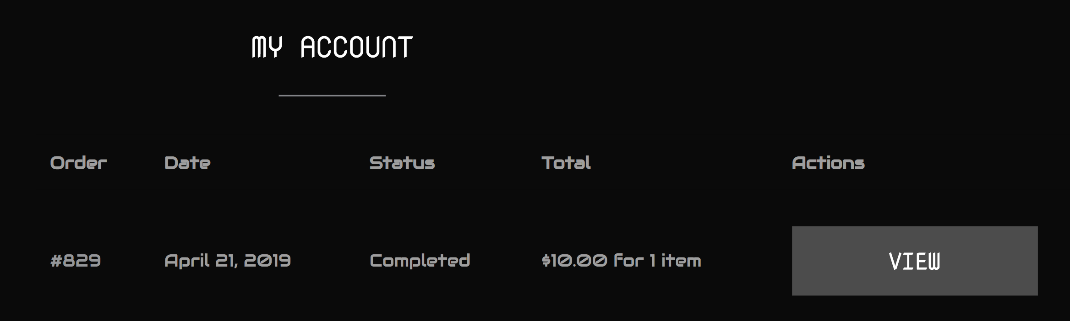Click the word ACCOUNT in the title

tap(356, 47)
